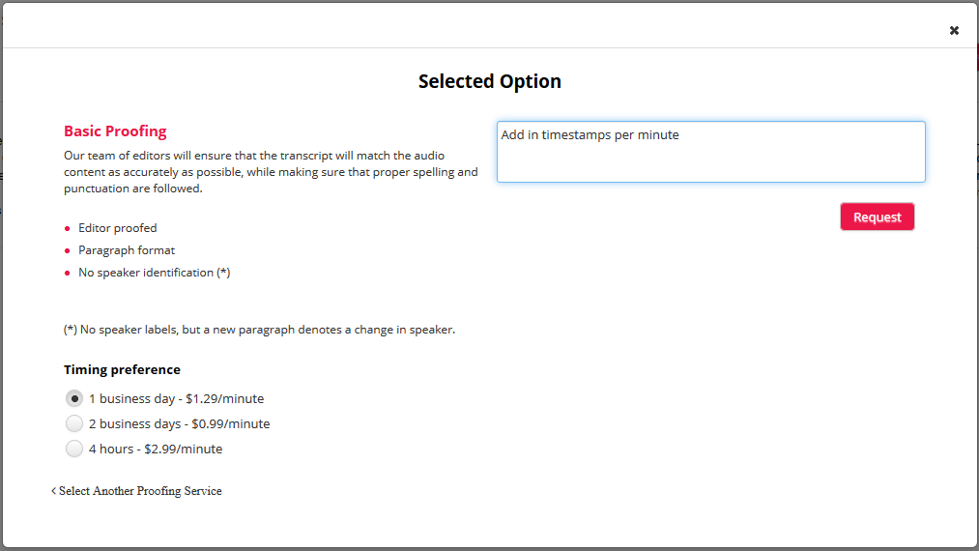Click the "$2.99/minute" timing label text

coord(184,449)
